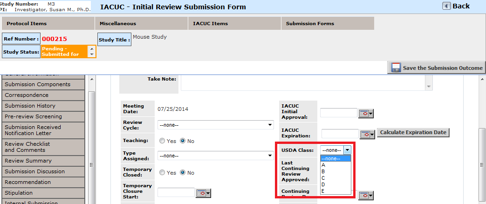Open the Review Cycle dropdown
The width and height of the screenshot is (486, 204).
pos(216,125)
